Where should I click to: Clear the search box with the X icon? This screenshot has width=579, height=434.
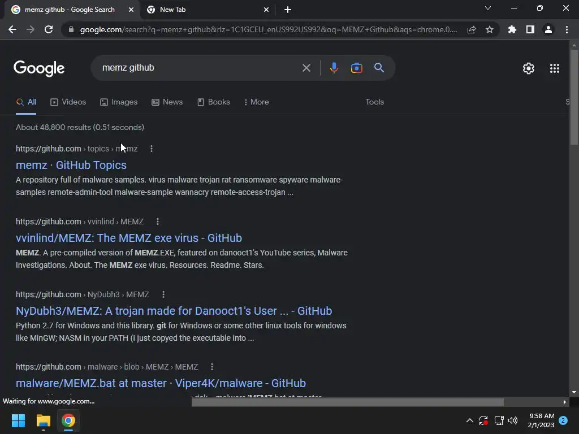click(306, 68)
